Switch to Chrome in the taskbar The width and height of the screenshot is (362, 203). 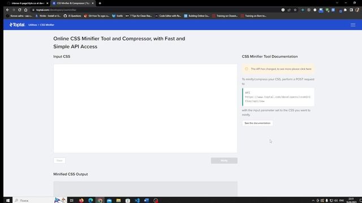[x=100, y=201]
